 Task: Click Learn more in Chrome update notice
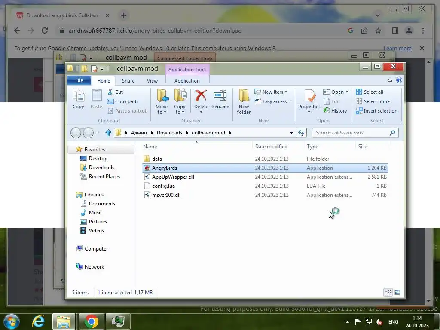[x=397, y=48]
